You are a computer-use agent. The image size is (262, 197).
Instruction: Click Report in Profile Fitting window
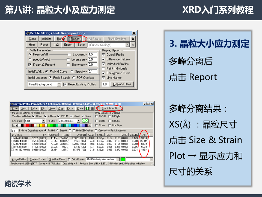(75, 39)
